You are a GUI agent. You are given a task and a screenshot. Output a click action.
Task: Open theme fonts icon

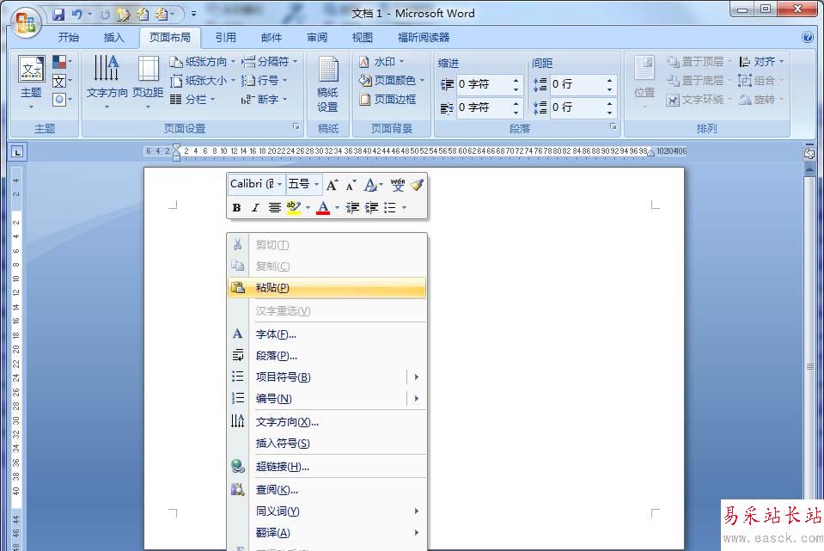click(x=59, y=81)
